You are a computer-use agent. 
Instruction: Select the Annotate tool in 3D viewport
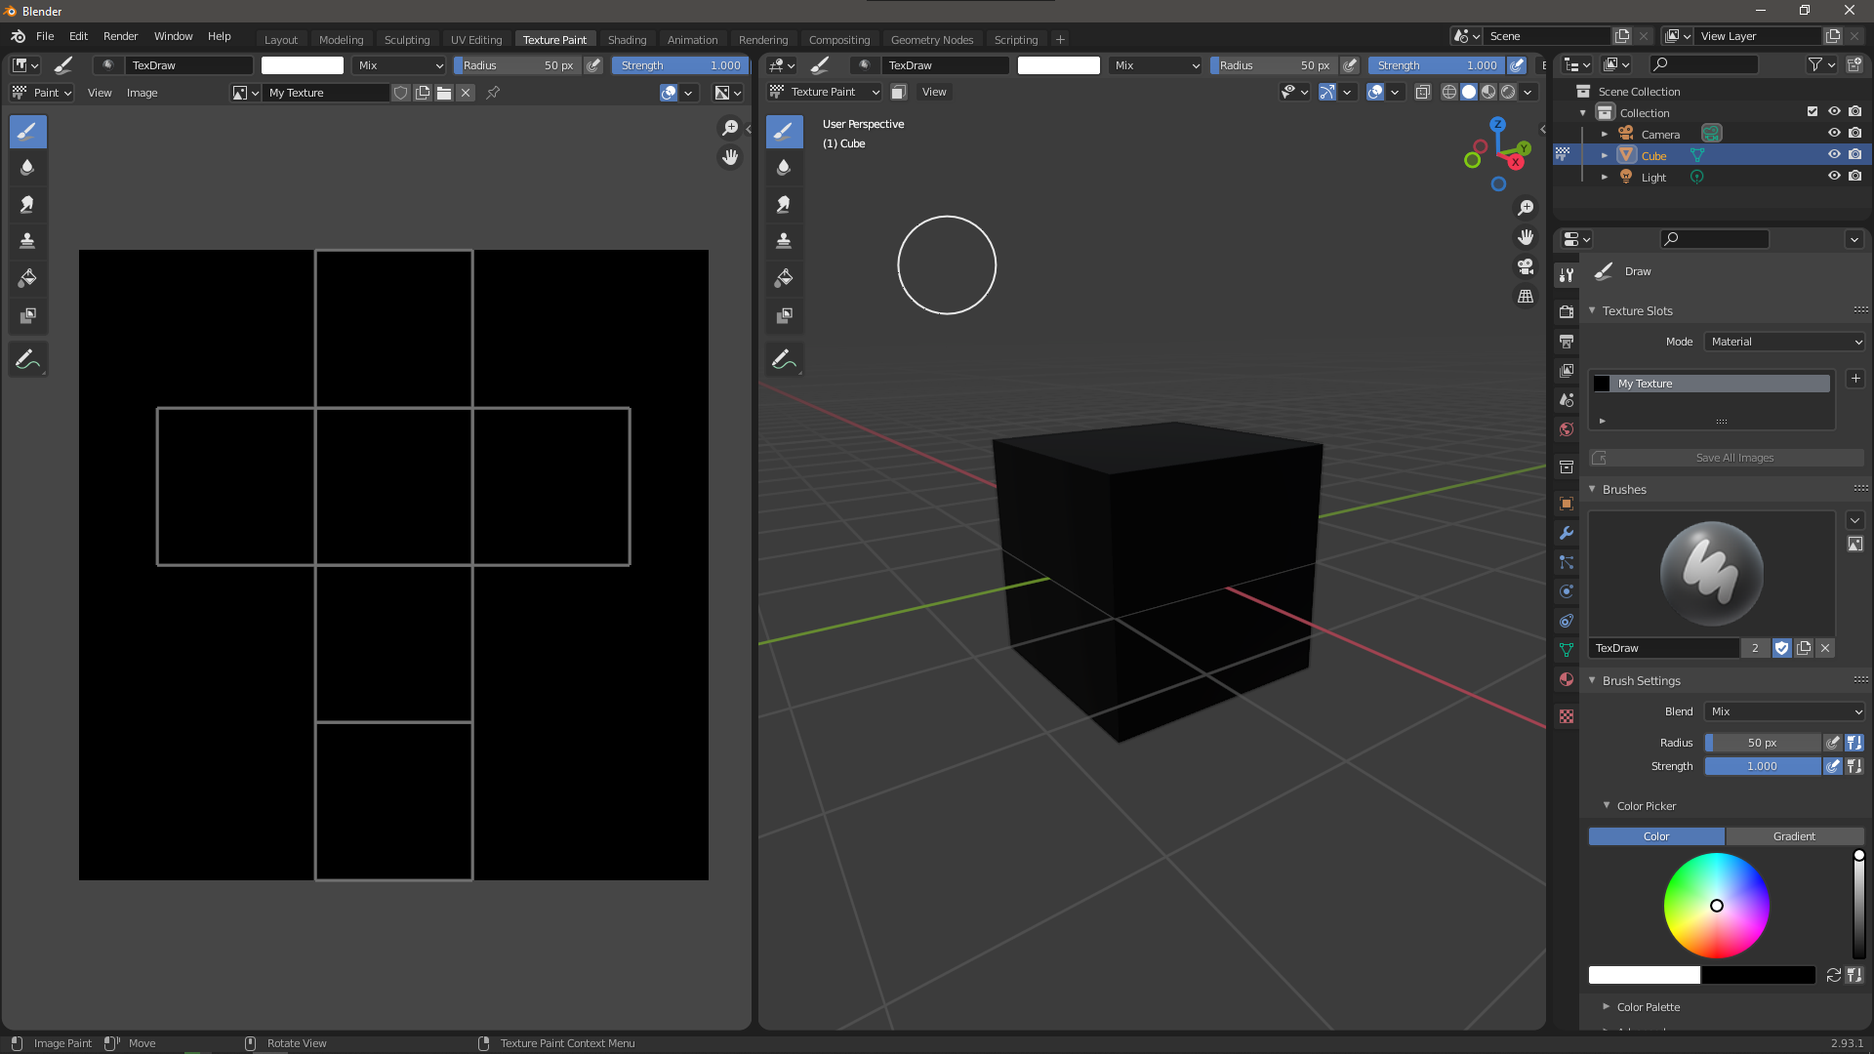pos(783,360)
